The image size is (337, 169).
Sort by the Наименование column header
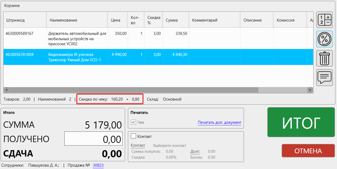click(63, 20)
